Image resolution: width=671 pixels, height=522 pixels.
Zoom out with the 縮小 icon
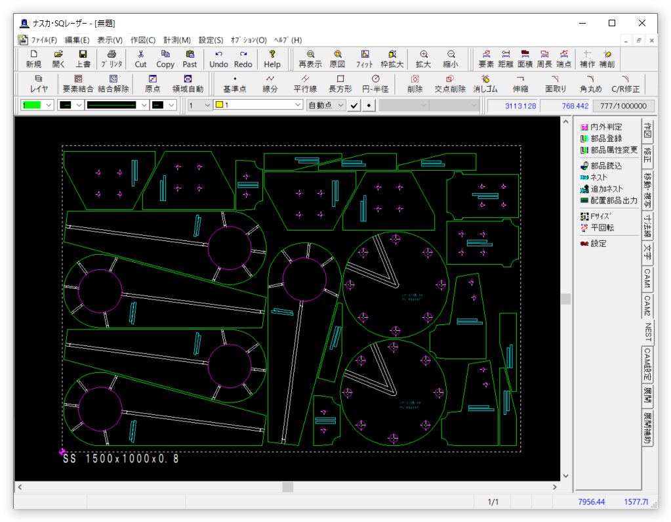coord(451,58)
